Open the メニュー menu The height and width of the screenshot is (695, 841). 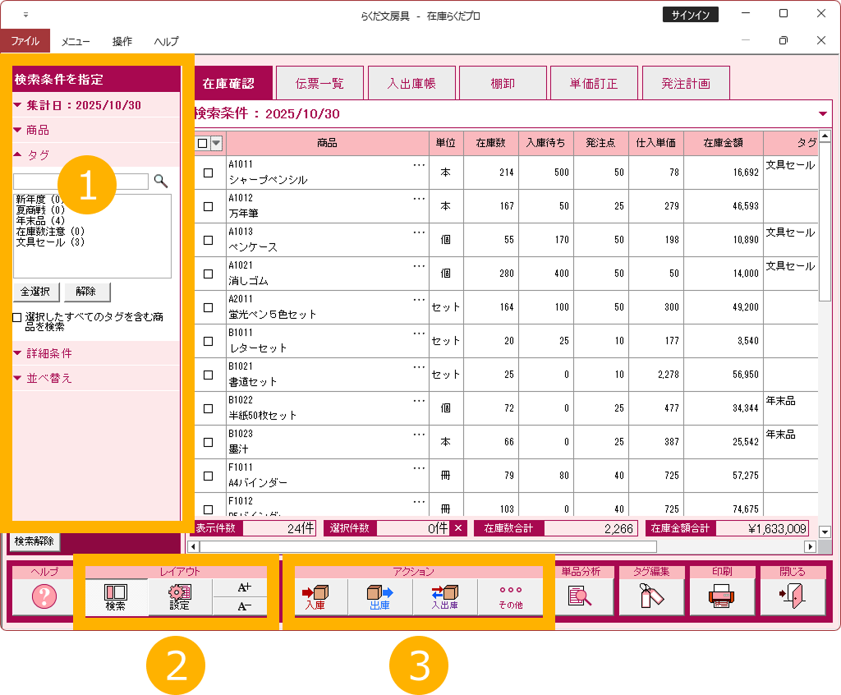76,41
